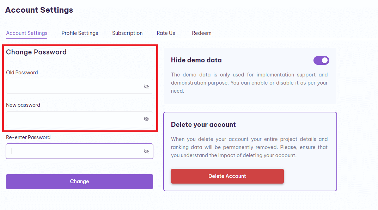Click the Old Password field label

[x=22, y=73]
